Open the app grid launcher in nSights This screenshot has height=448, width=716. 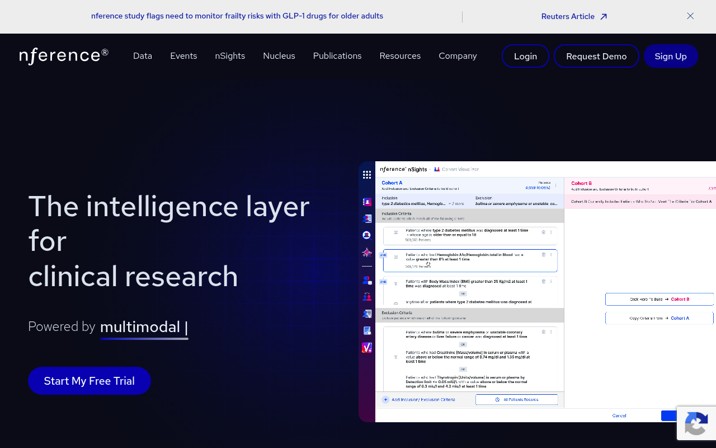pyautogui.click(x=367, y=175)
